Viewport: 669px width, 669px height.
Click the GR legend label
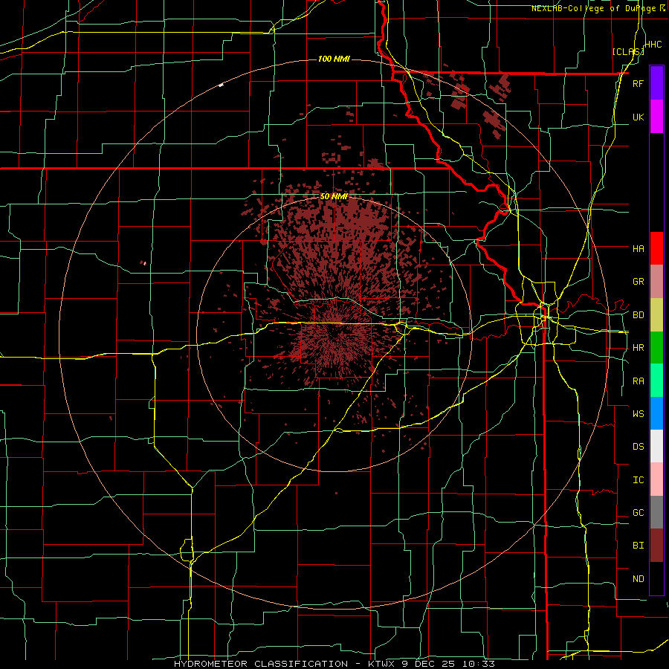(x=638, y=282)
